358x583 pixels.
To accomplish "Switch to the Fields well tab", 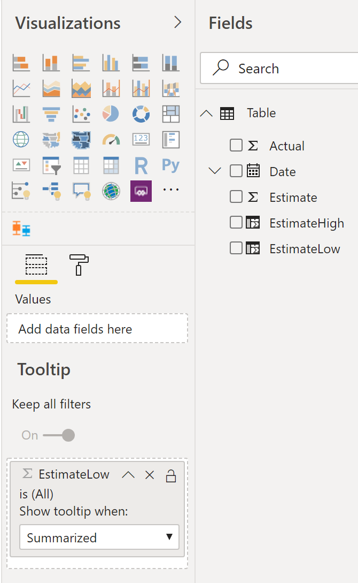I will pos(36,265).
